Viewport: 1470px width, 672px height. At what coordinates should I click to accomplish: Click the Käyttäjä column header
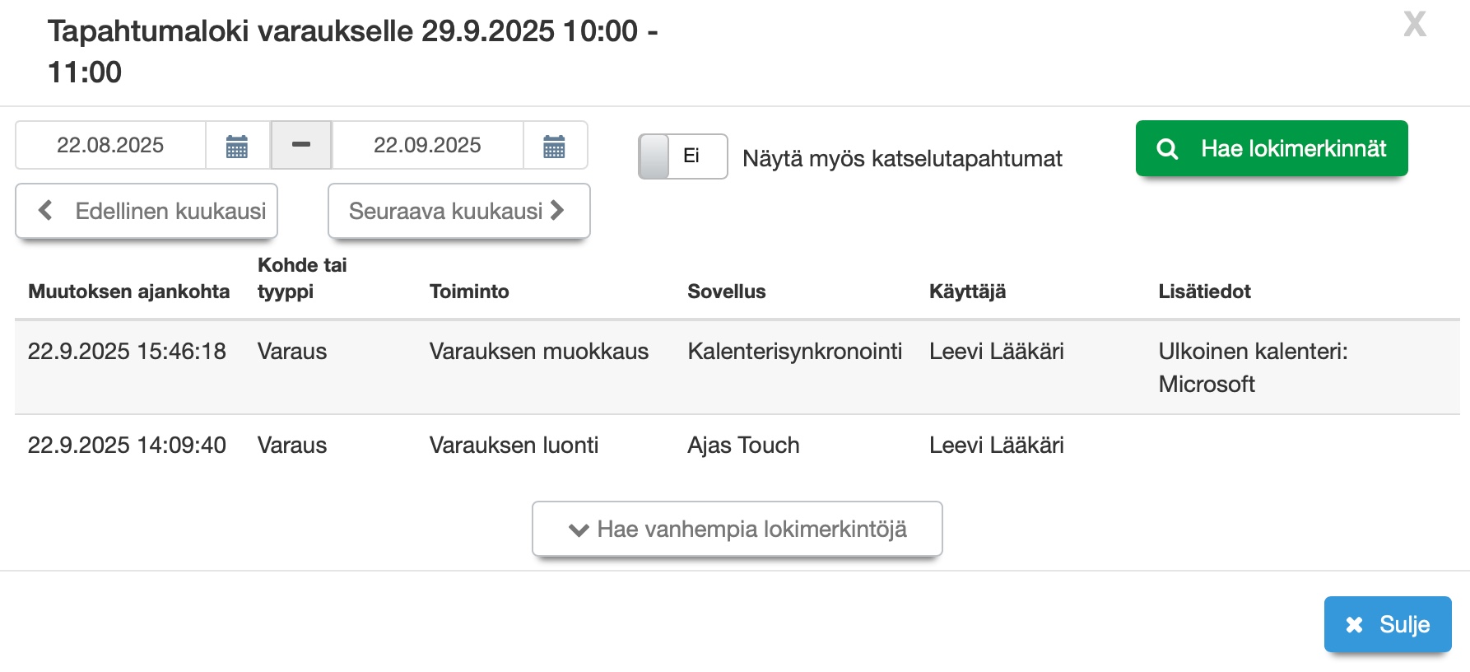click(x=967, y=292)
